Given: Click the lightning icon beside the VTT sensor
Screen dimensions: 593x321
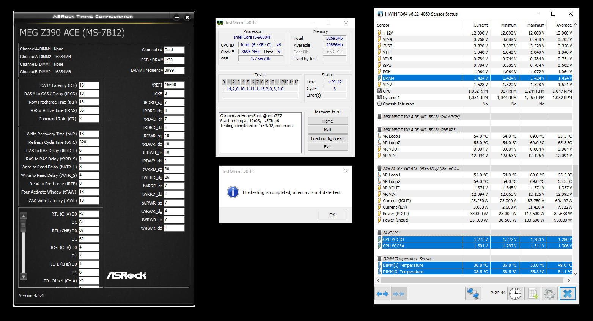Looking at the screenshot, I should click(x=379, y=52).
